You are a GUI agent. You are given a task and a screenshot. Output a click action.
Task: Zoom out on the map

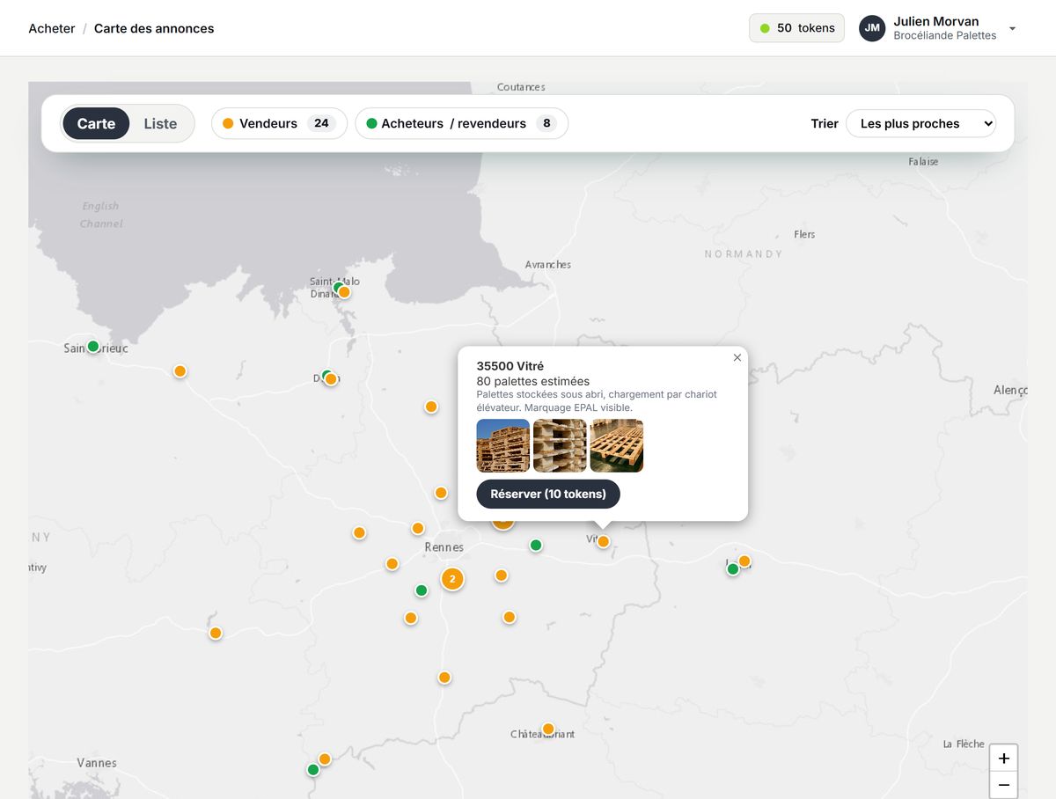click(x=1003, y=785)
